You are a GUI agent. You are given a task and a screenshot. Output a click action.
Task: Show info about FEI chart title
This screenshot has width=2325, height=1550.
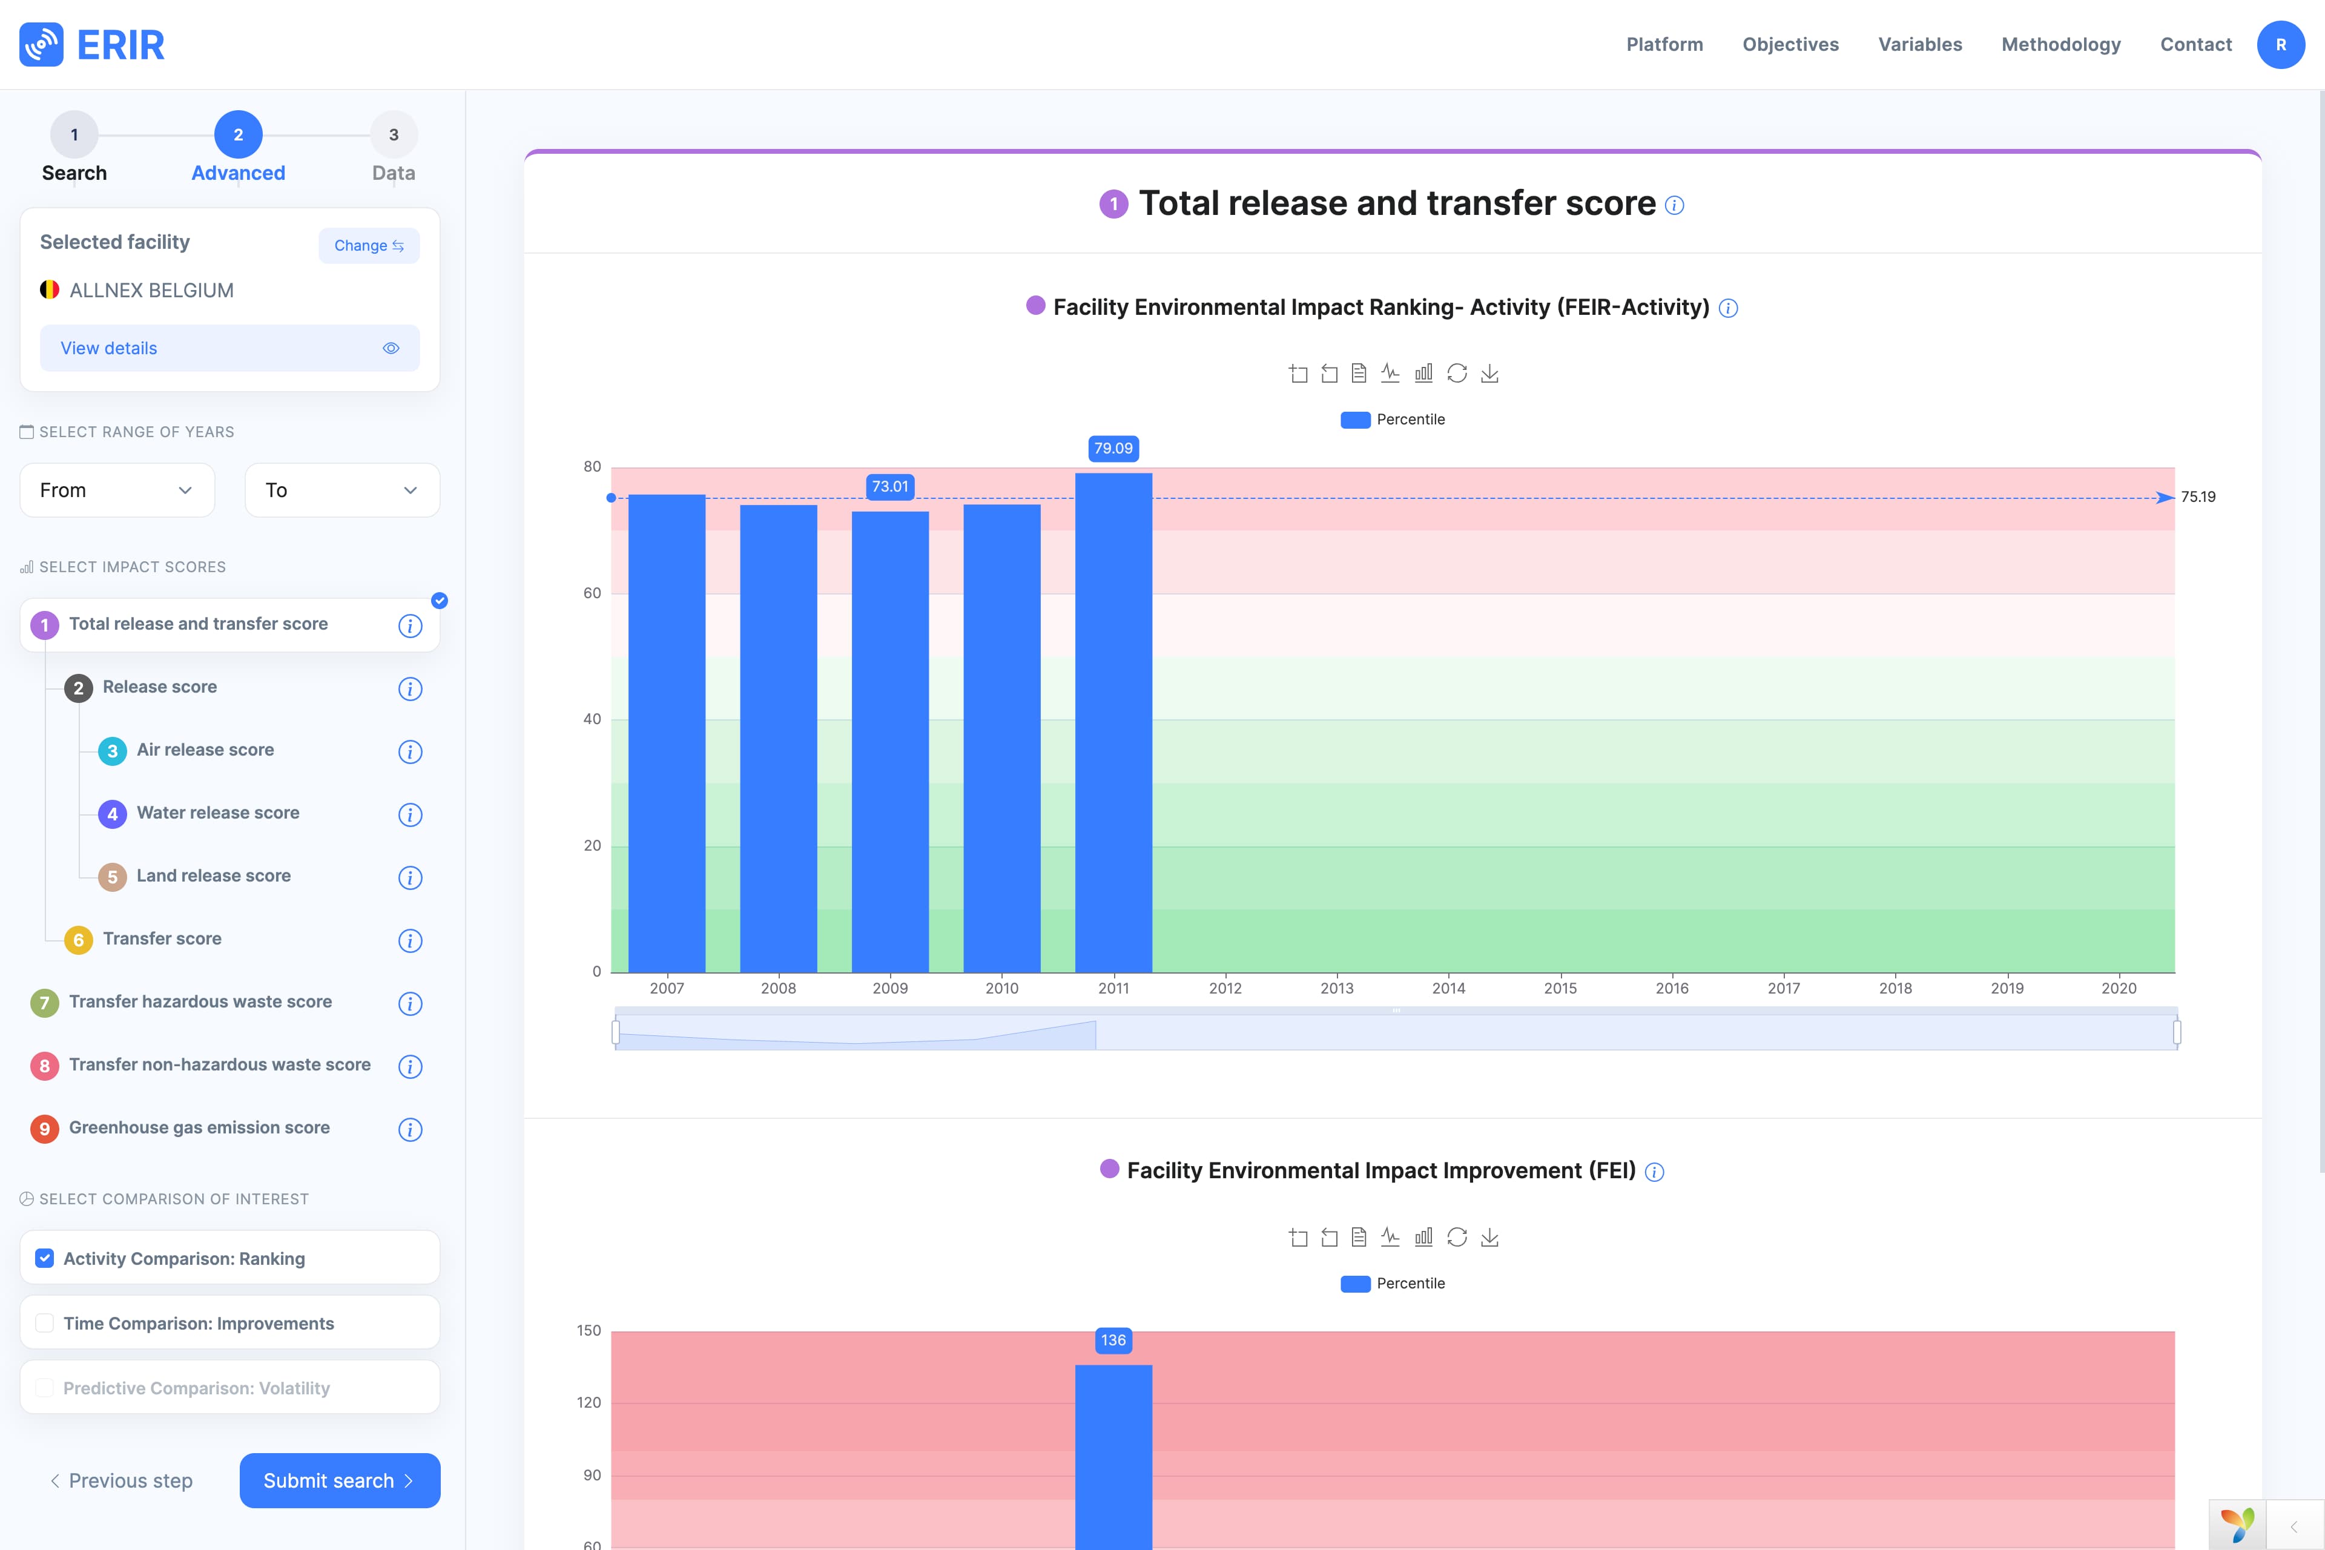pyautogui.click(x=1655, y=1172)
